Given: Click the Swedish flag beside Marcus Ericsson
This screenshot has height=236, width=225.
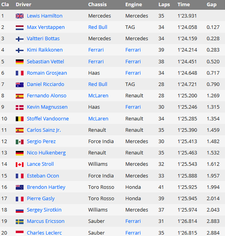Looking at the screenshot, I should click(x=19, y=222).
